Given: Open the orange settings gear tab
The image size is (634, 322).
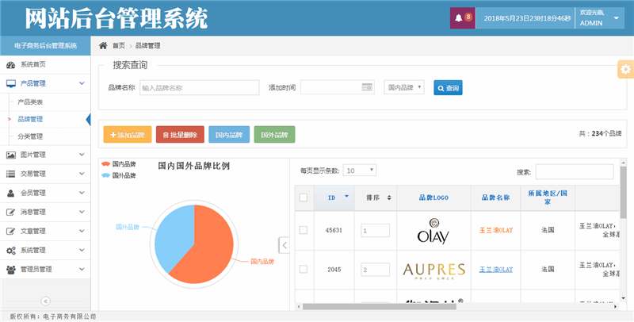Looking at the screenshot, I should 625,69.
